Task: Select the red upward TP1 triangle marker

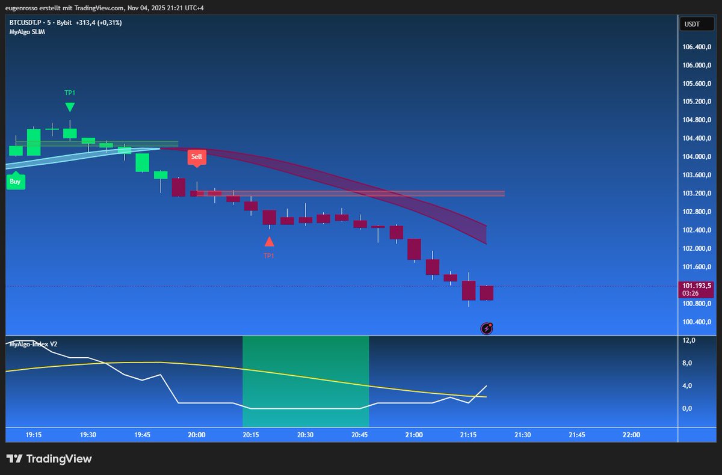Action: (x=269, y=242)
